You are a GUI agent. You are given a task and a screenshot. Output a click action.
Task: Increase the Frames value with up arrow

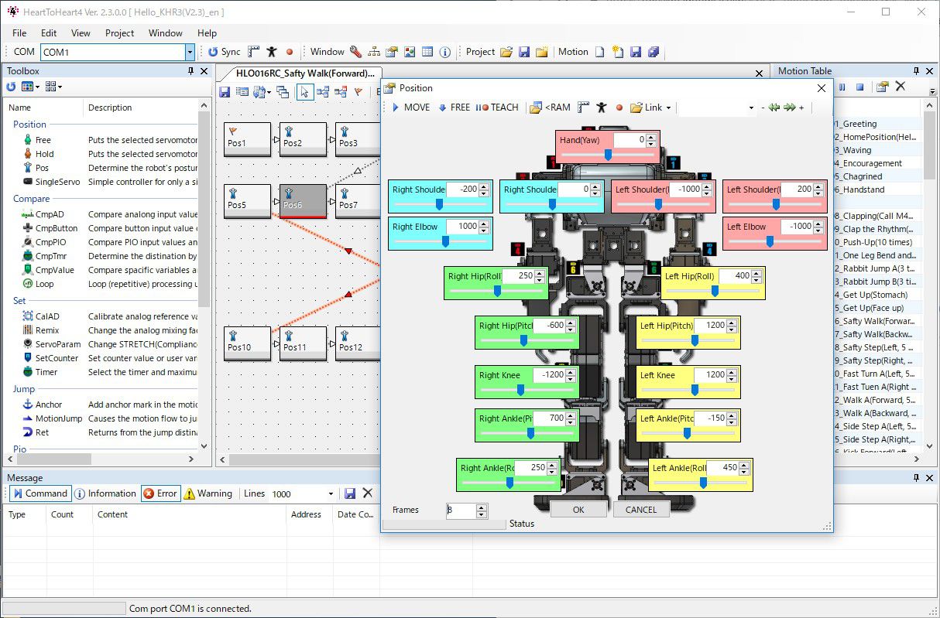482,507
